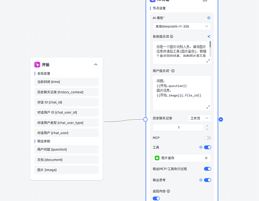Select the 用户问题 {question} output parameter
This screenshot has height=201, width=259.
click(67, 149)
